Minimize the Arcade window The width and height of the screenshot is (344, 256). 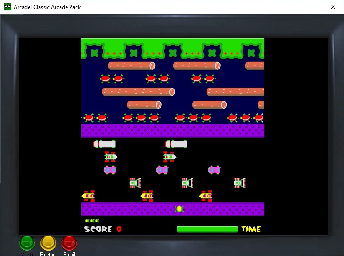[x=292, y=7]
